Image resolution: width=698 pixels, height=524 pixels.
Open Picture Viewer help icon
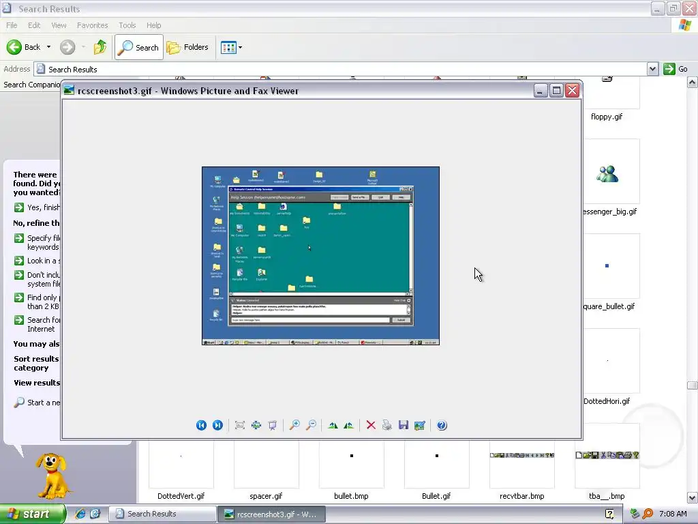click(x=442, y=425)
